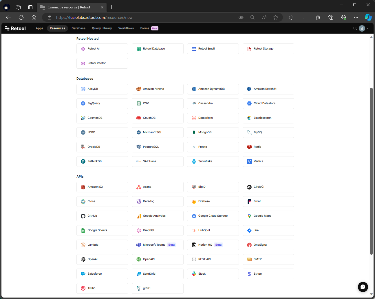375x299 pixels.
Task: Choose the Microsoft SQL resource
Action: [x=158, y=132]
